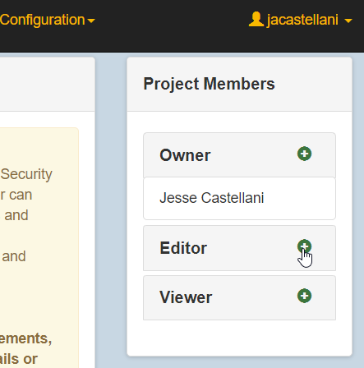
Task: Click the Project Members panel title
Action: (209, 84)
